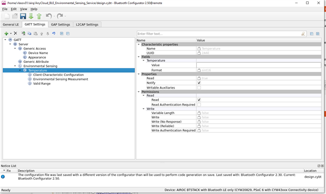Enable the Writable Auxiliaries checkbox
The width and height of the screenshot is (326, 194).
pyautogui.click(x=199, y=88)
